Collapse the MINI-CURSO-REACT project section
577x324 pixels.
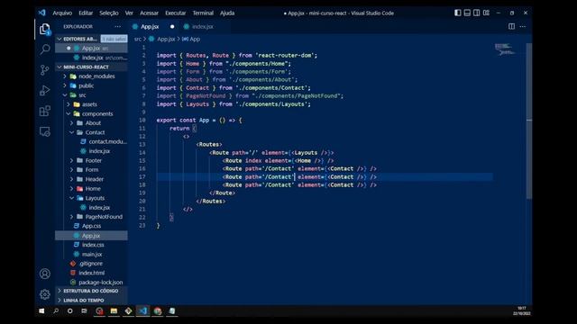tap(60, 67)
